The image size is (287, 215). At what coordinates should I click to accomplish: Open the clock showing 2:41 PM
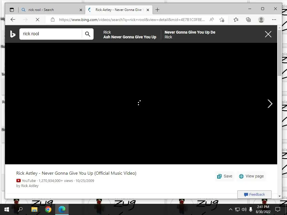(x=263, y=209)
